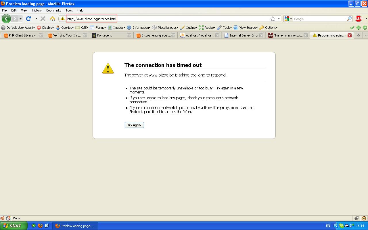Switch to the Kontagent tab
Image resolution: width=368 pixels, height=230 pixels.
[x=109, y=35]
